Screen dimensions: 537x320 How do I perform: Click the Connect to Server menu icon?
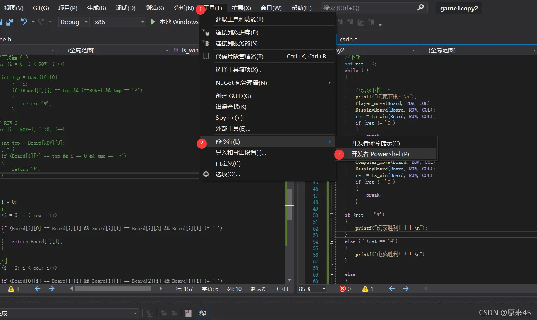point(206,43)
